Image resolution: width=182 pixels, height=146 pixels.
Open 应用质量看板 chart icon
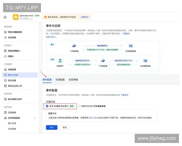pyautogui.click(x=5, y=118)
